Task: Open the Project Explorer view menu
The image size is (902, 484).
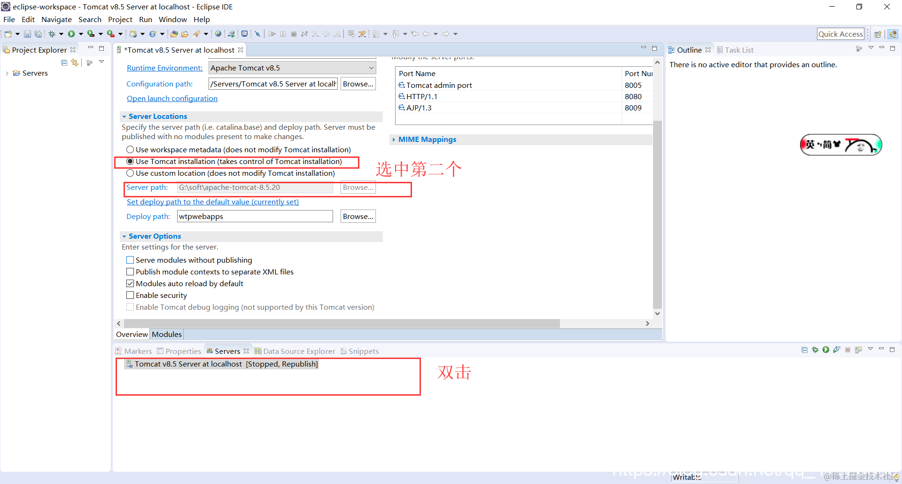Action: [x=101, y=62]
